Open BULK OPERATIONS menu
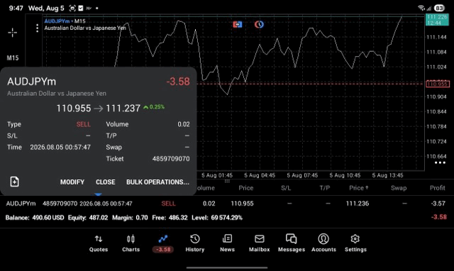This screenshot has height=271, width=454. tap(157, 182)
